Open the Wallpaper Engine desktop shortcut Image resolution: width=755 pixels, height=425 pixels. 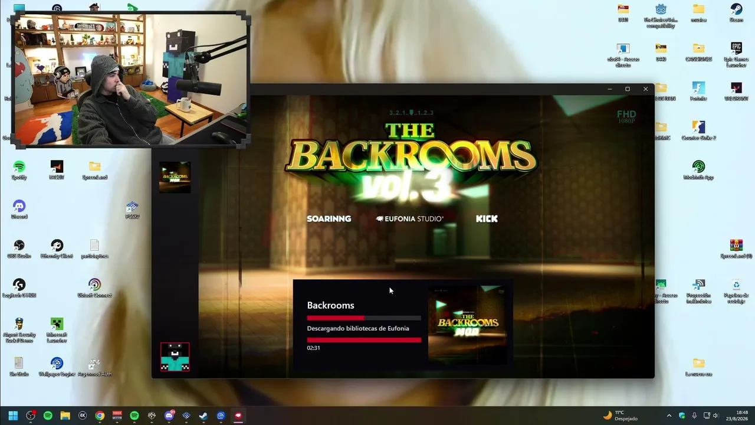[57, 367]
